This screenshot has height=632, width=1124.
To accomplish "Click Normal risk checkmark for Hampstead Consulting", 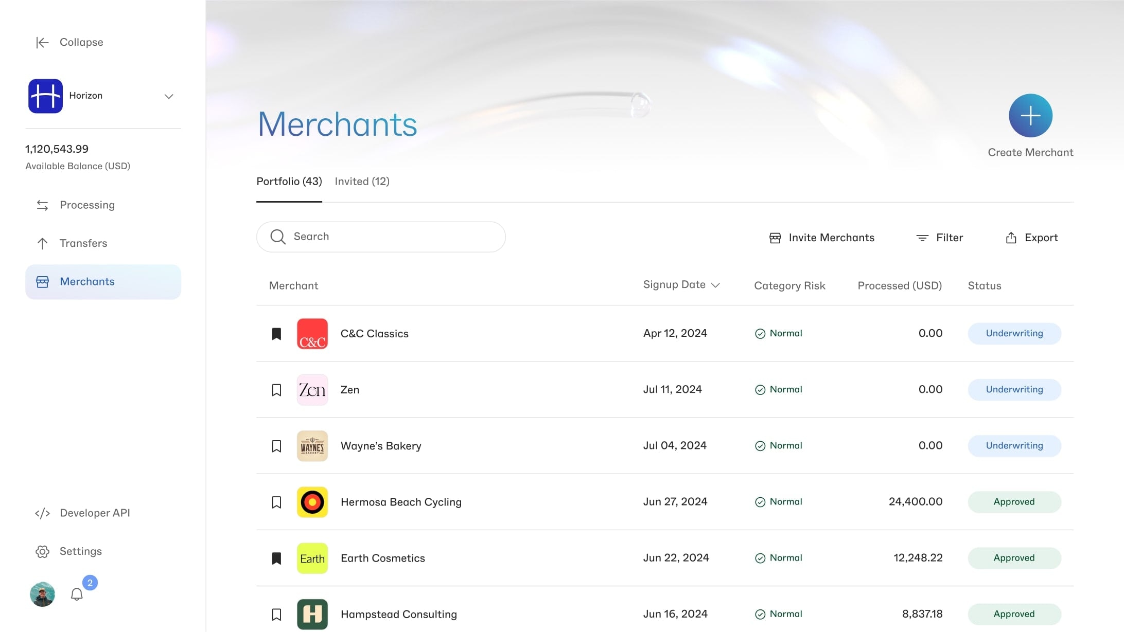I will pos(760,614).
